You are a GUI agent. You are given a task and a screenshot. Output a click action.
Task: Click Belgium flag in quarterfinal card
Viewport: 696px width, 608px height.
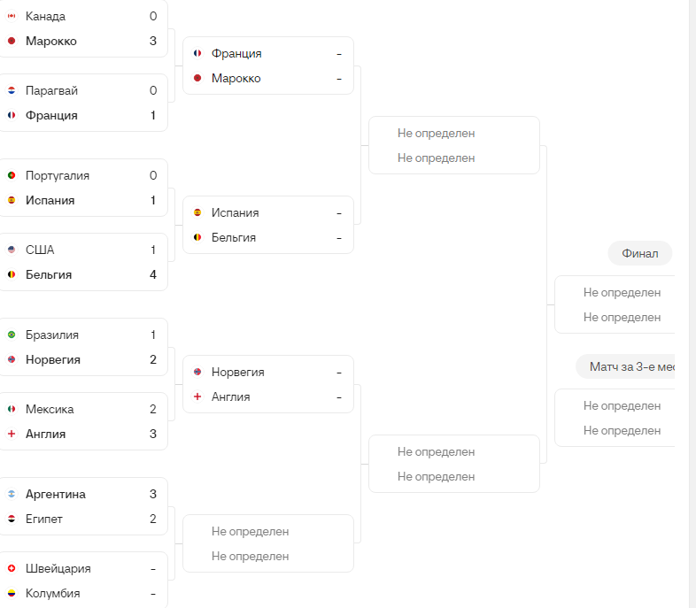point(197,238)
